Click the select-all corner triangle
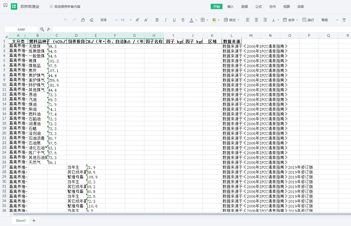The image size is (351, 226). 6,37
